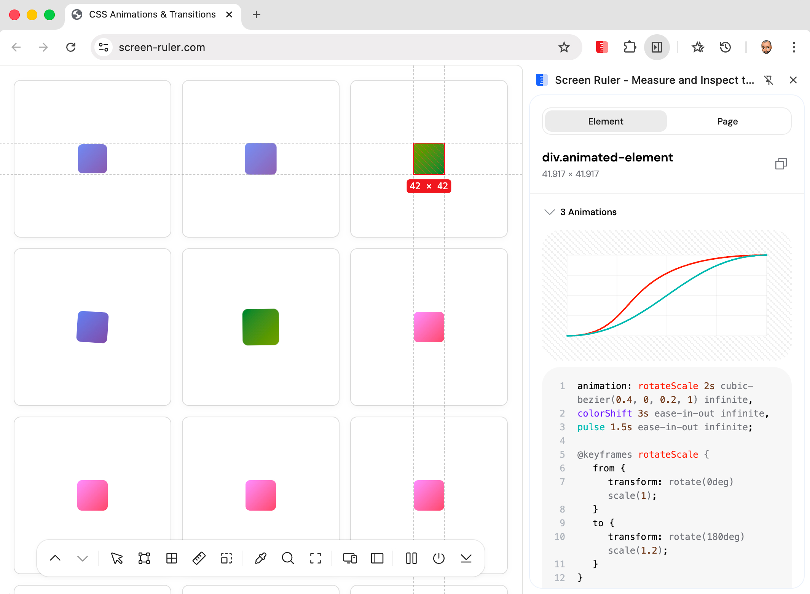Click the pink square in the bottom-left card
Screen dimensions: 810x594
pyautogui.click(x=92, y=495)
